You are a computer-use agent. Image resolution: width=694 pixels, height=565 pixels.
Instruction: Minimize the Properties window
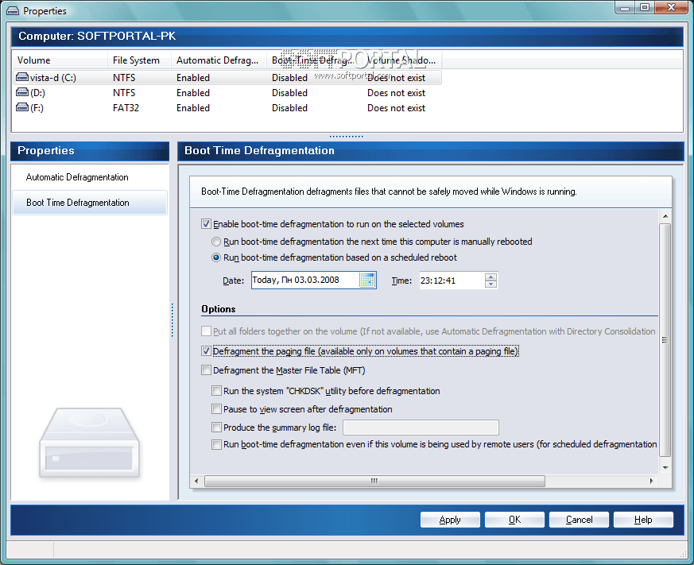(x=625, y=7)
